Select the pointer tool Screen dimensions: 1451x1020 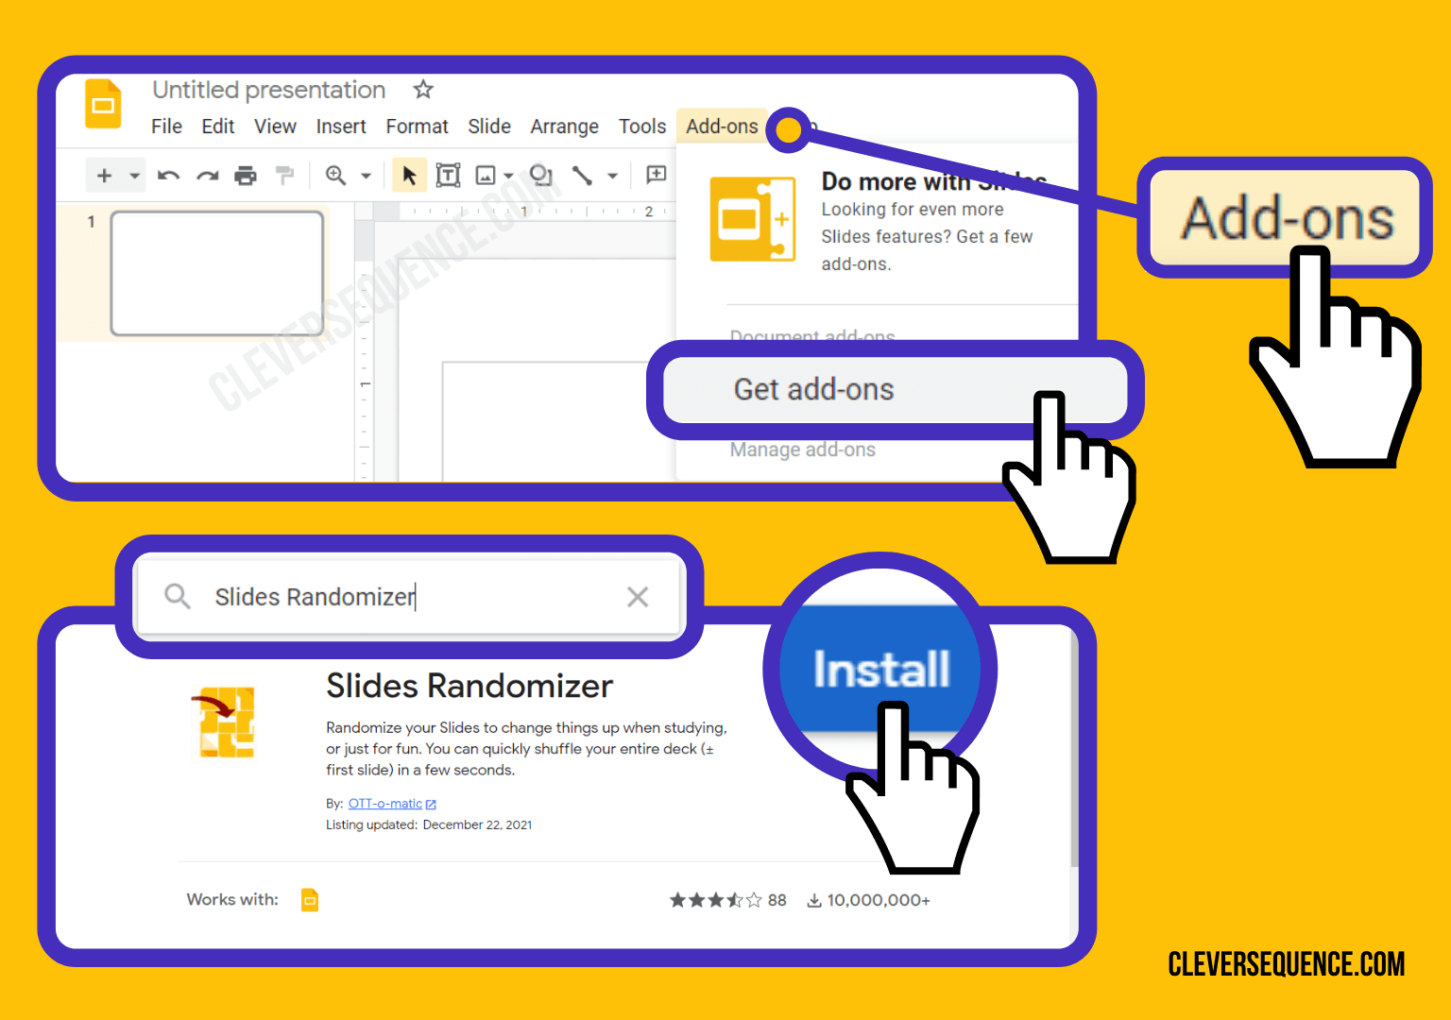(x=409, y=175)
